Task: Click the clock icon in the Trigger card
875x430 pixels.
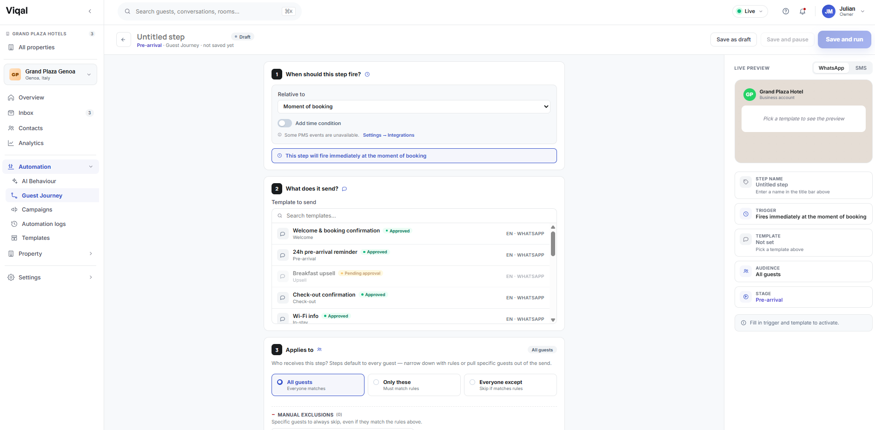Action: [x=746, y=214]
